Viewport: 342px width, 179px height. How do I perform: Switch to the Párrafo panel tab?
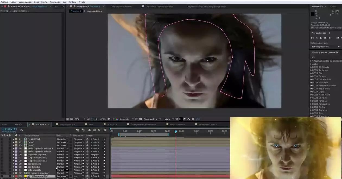(18, 124)
